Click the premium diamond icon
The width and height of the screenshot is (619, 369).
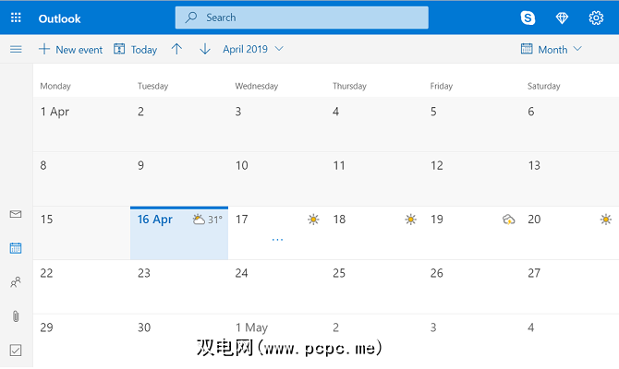[563, 18]
